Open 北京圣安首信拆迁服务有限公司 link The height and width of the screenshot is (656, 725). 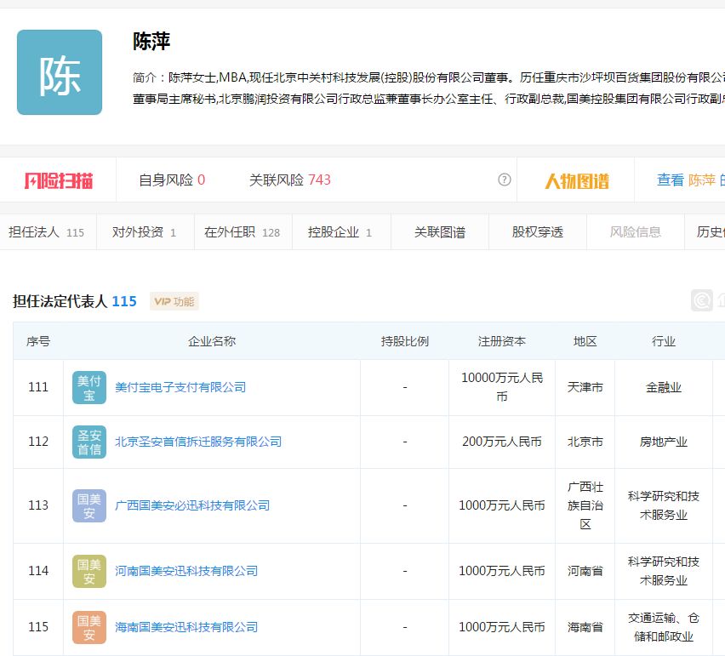click(198, 442)
